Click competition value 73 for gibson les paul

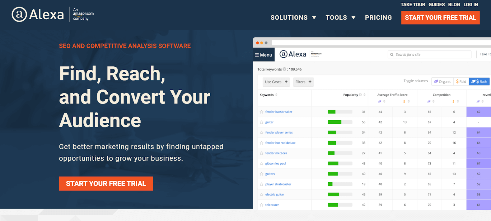coord(429,164)
